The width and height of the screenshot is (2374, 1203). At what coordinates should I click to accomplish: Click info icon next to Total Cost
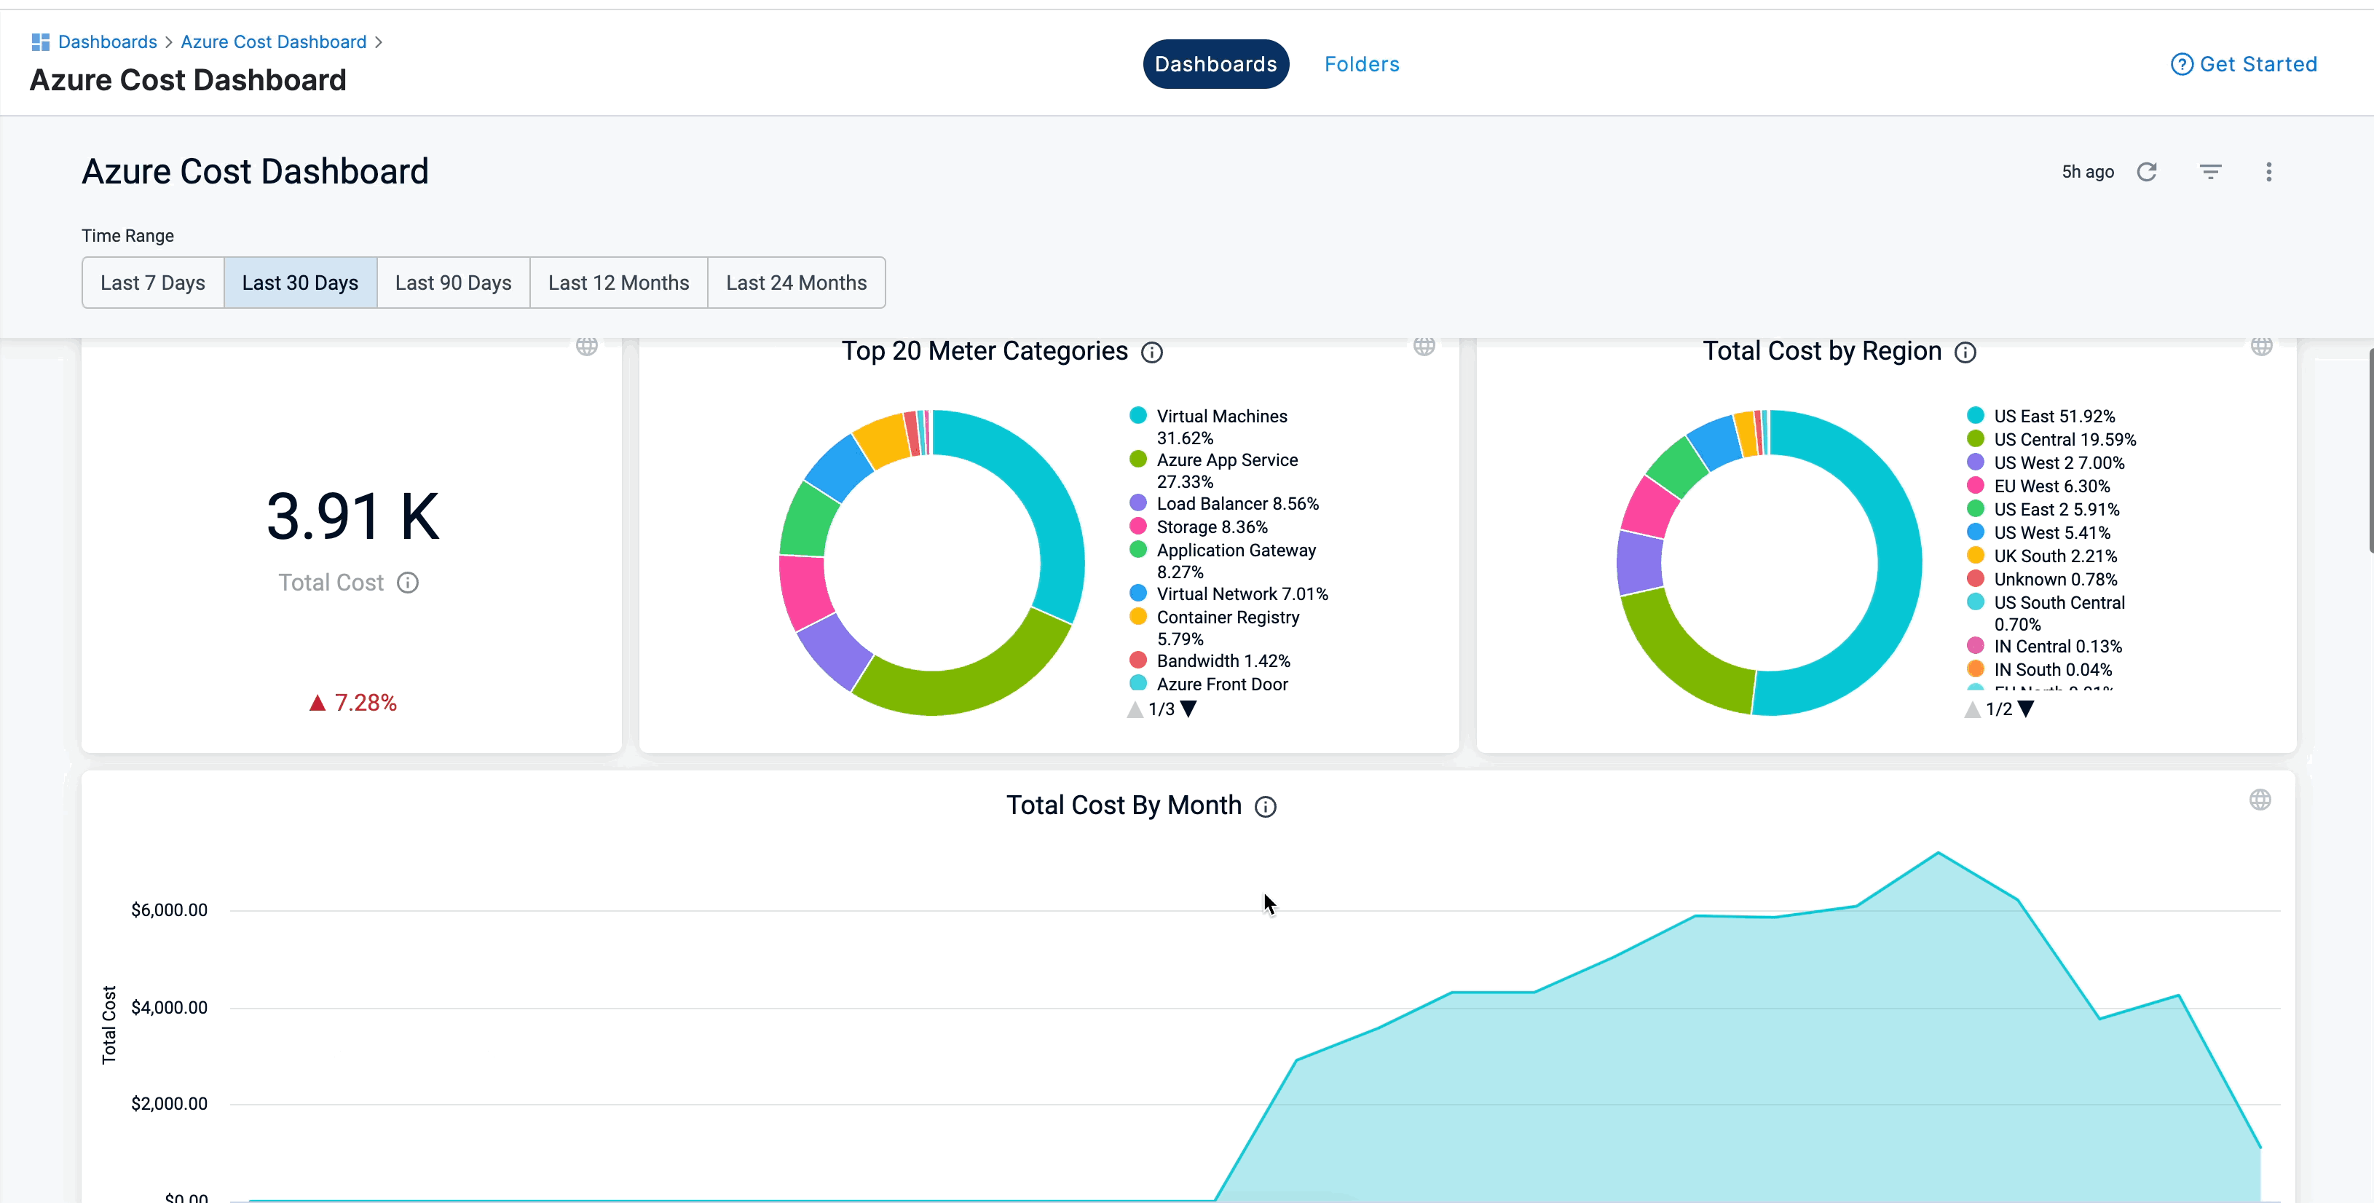click(407, 583)
